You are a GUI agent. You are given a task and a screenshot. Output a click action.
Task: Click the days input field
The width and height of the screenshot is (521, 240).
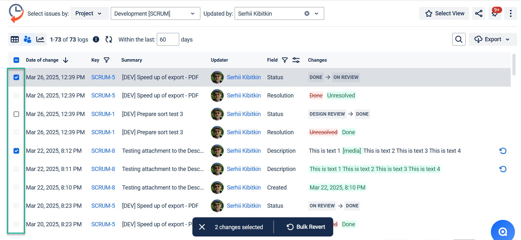point(168,39)
